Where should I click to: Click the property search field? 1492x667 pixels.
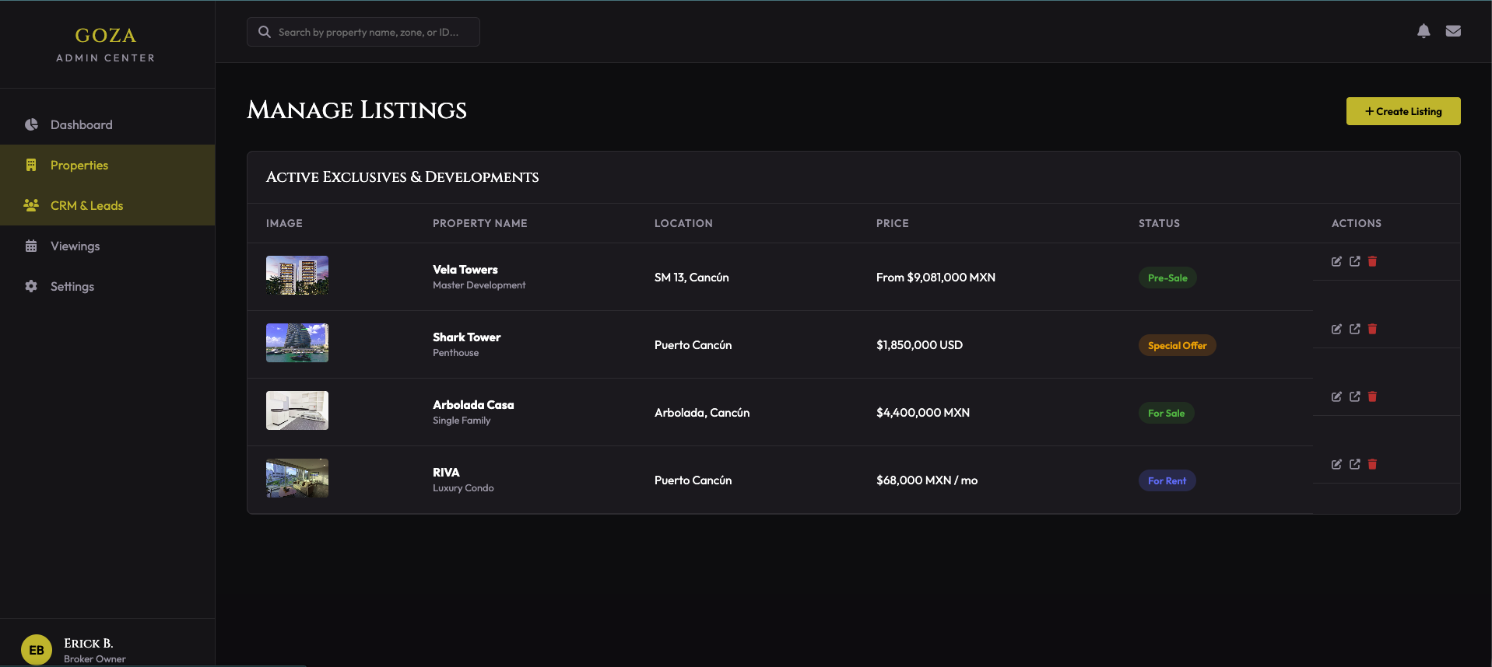coord(369,33)
